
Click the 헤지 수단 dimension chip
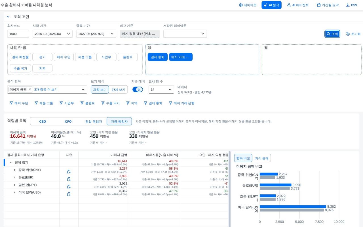(64, 57)
